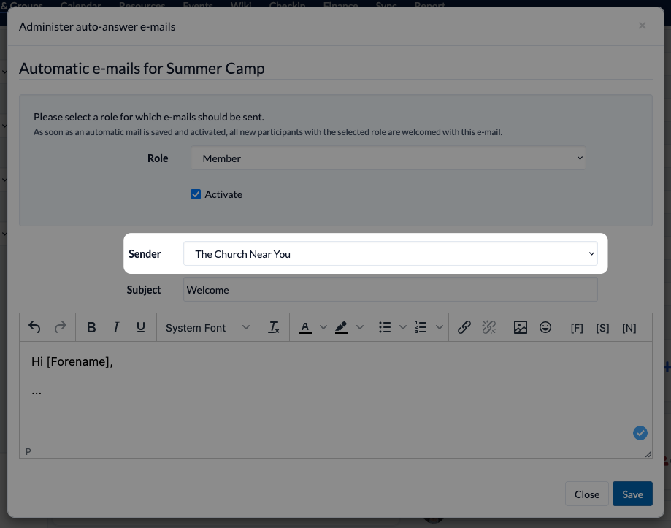Undo the last edit in the editor
The height and width of the screenshot is (528, 671).
click(34, 328)
